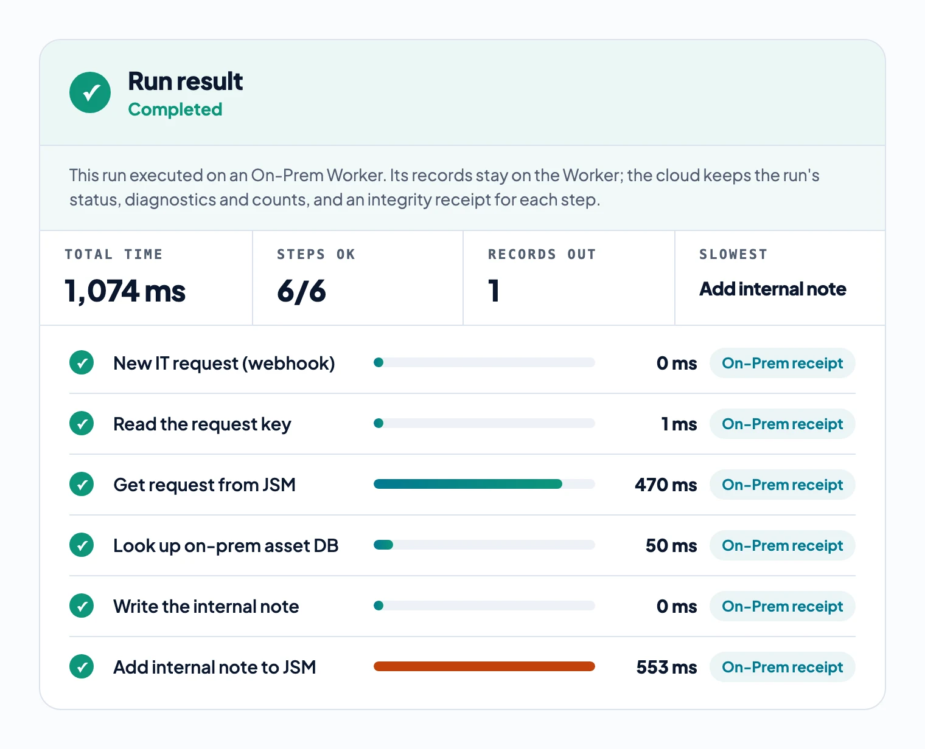Click the green "Completed" status text
Screen dimensions: 925x749
coord(175,109)
